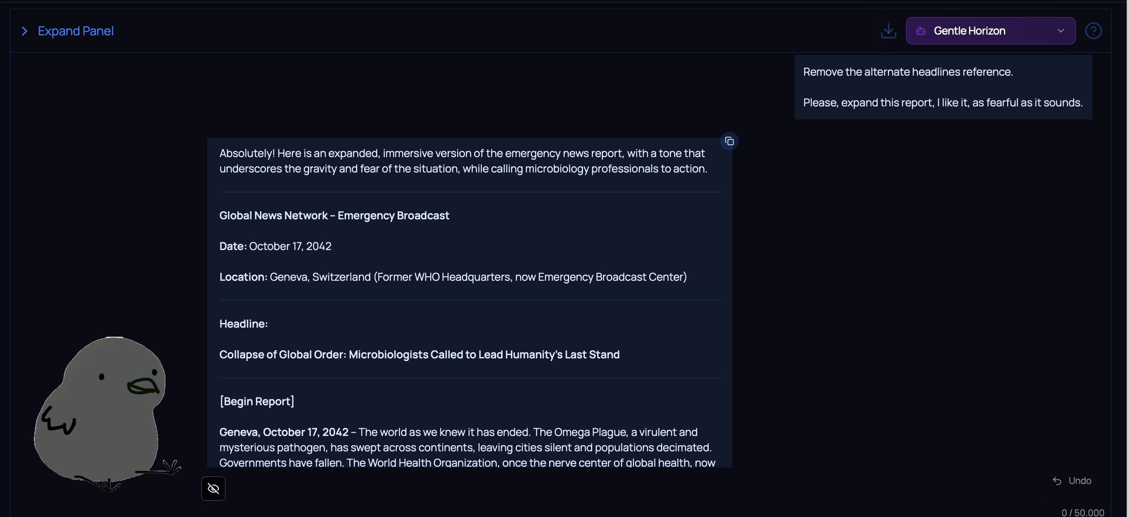Click the 0 / 50,000 character counter
Image resolution: width=1129 pixels, height=517 pixels.
pos(1082,512)
